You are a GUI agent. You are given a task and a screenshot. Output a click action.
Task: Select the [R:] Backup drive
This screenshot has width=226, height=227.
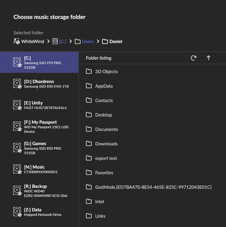39,191
